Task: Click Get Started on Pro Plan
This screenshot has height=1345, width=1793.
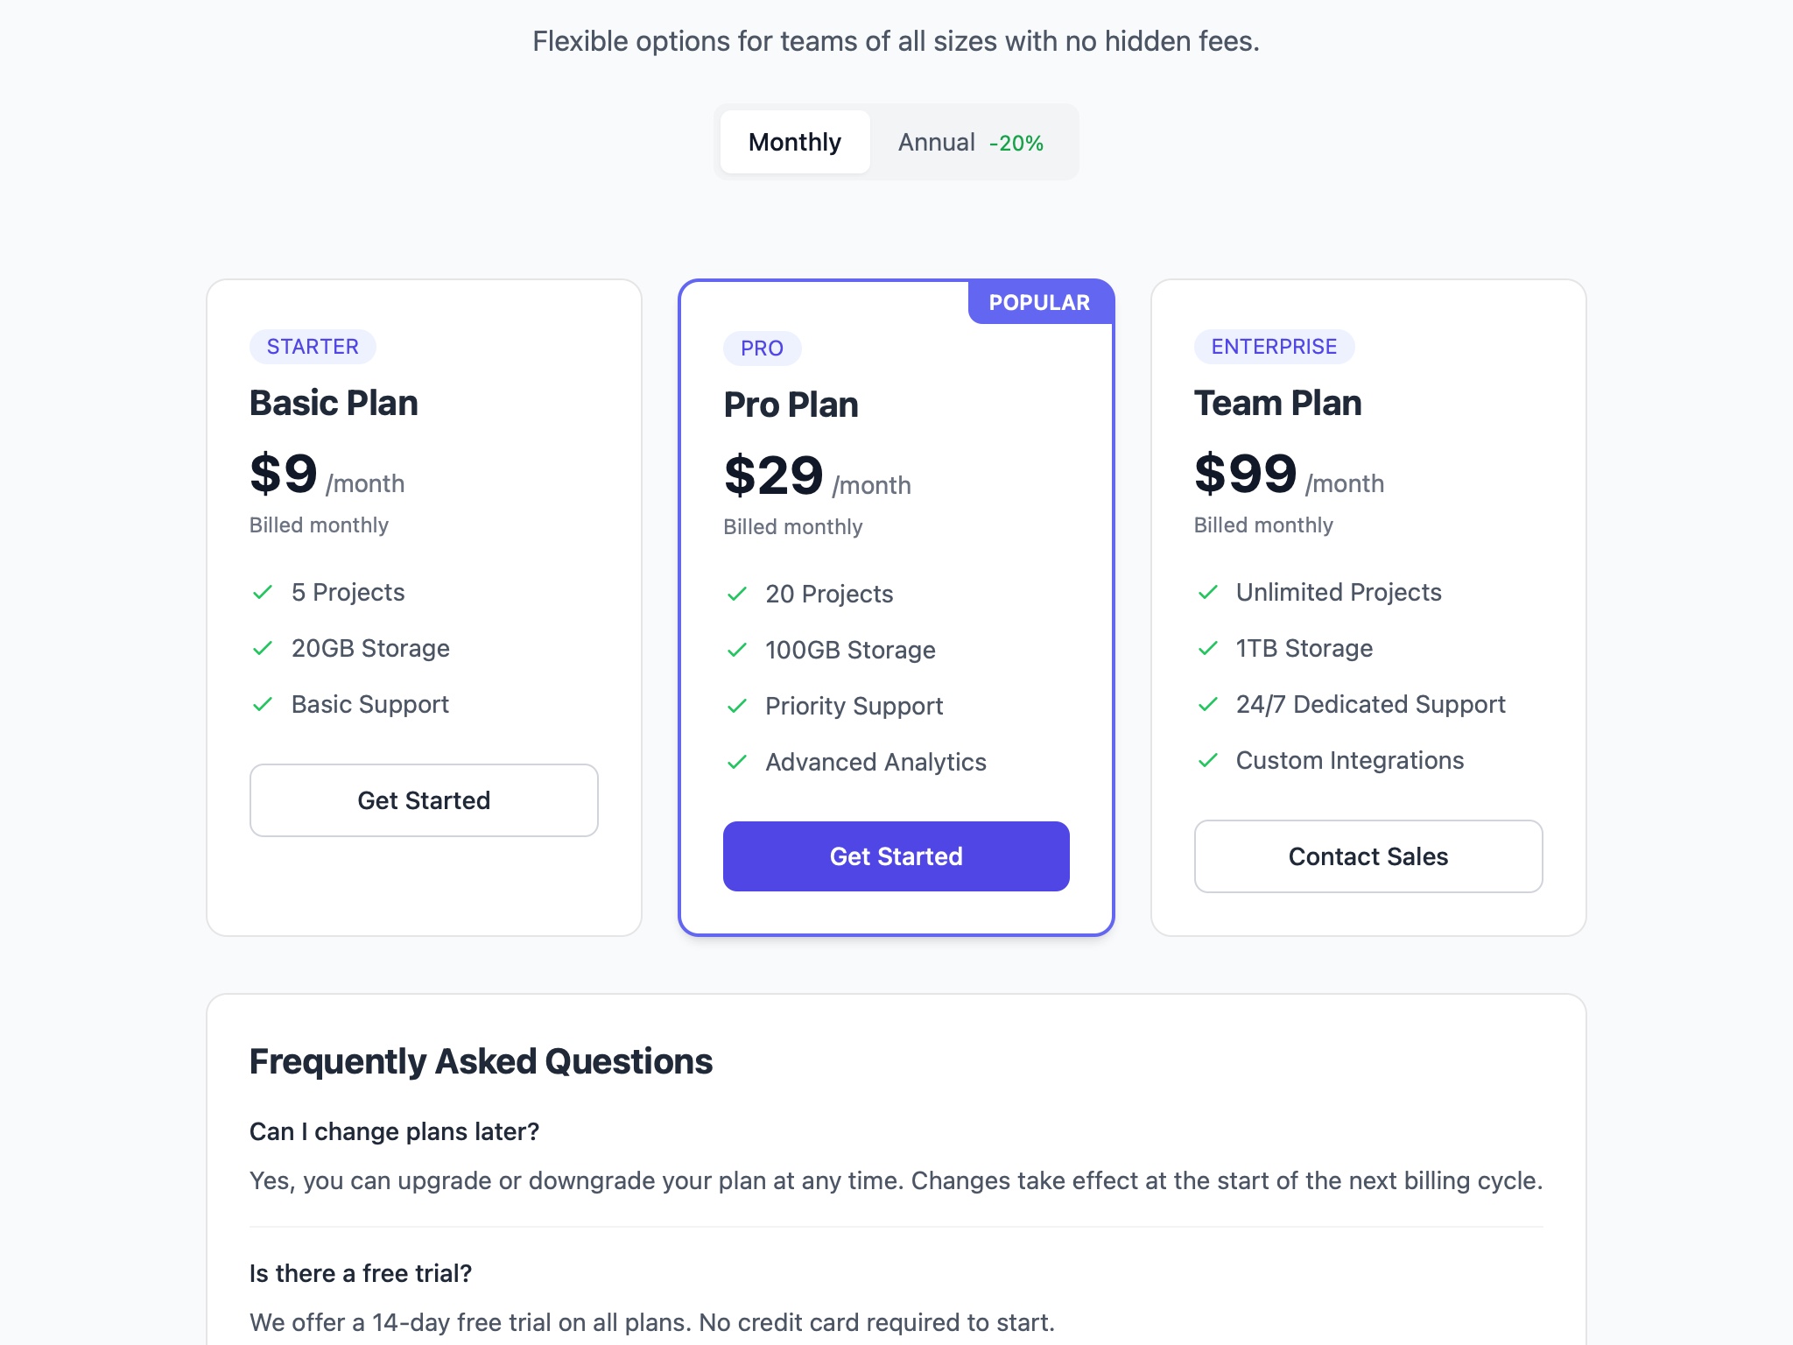Action: [x=895, y=856]
